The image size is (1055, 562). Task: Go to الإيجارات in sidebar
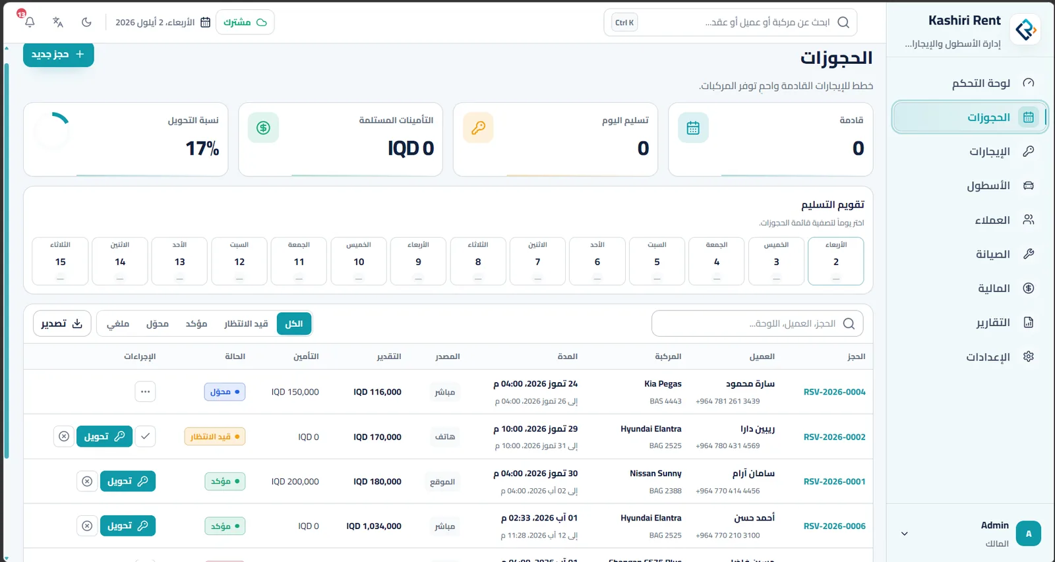[x=969, y=152]
